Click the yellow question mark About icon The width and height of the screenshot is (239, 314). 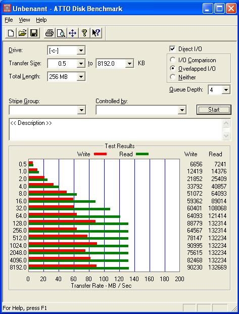click(x=84, y=33)
